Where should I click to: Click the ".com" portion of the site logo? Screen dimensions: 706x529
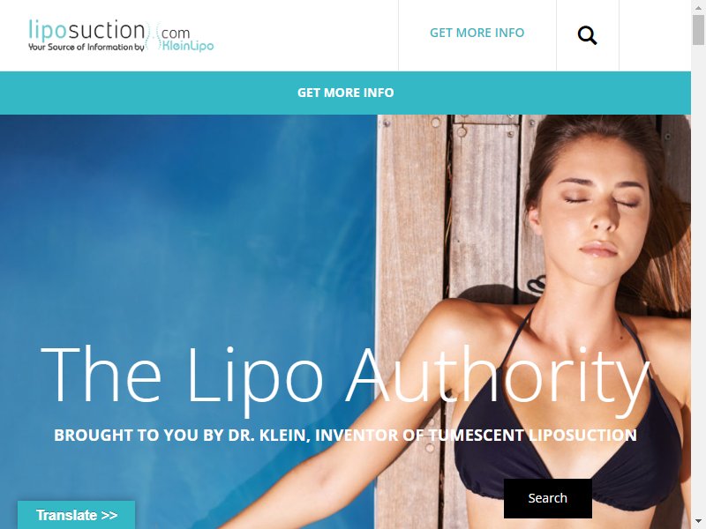[176, 33]
